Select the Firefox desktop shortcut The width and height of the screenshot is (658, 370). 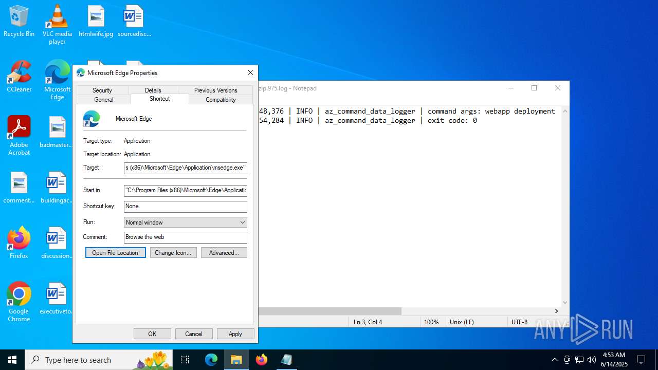(19, 243)
